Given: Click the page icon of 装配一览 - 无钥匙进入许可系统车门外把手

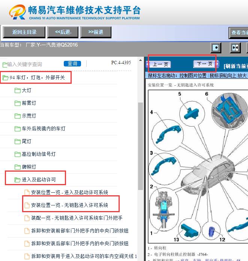Looking at the screenshot, I should [x=27, y=218].
